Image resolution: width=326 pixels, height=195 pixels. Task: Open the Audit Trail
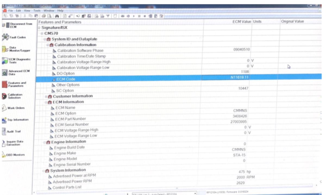[13, 131]
